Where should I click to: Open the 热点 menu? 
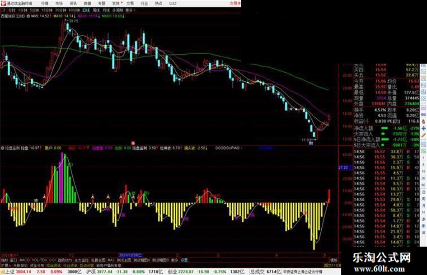(158, 4)
